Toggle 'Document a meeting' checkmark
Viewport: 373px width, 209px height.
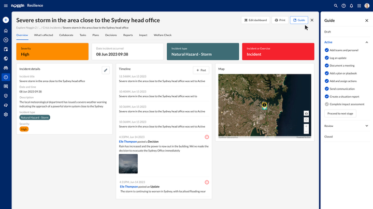326,66
